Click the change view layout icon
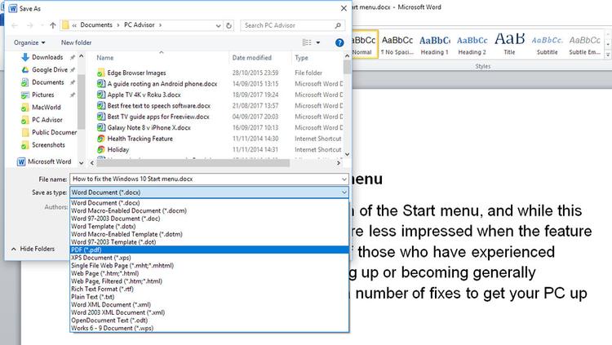612x345 pixels. tap(305, 42)
